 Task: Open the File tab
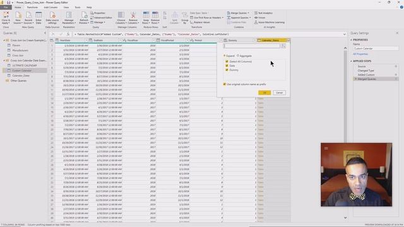point(6,7)
